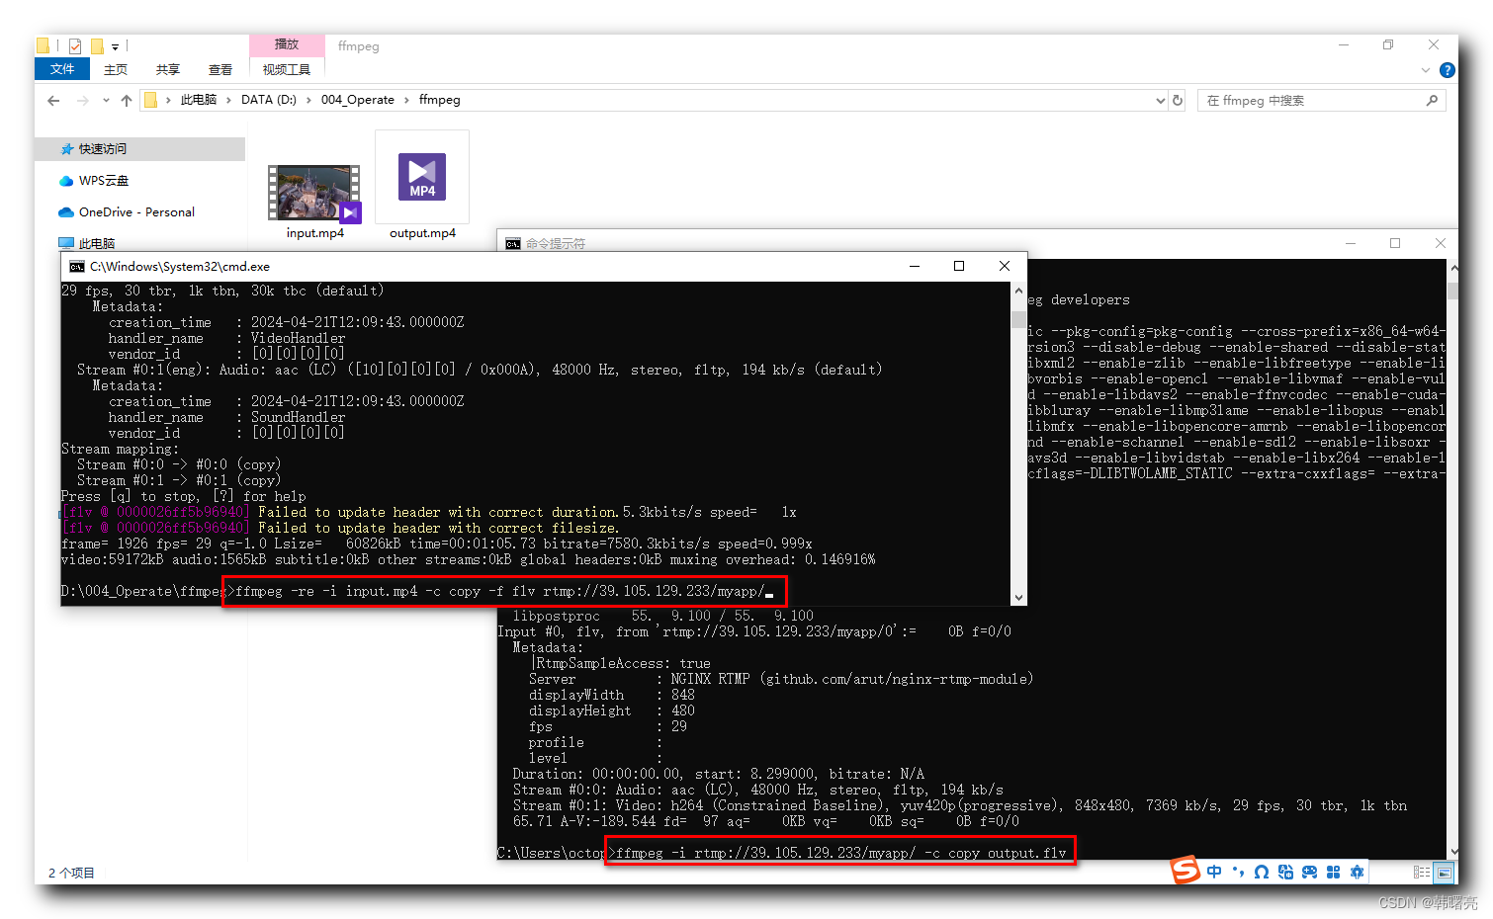Open the Sogou symbol (omega) panel
Viewport: 1493px width, 919px height.
pyautogui.click(x=1261, y=872)
